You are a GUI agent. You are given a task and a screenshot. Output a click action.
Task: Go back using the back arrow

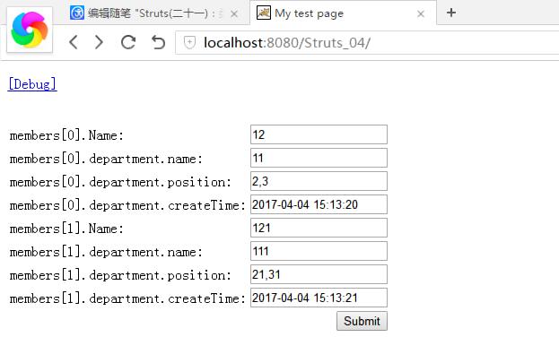coord(74,42)
